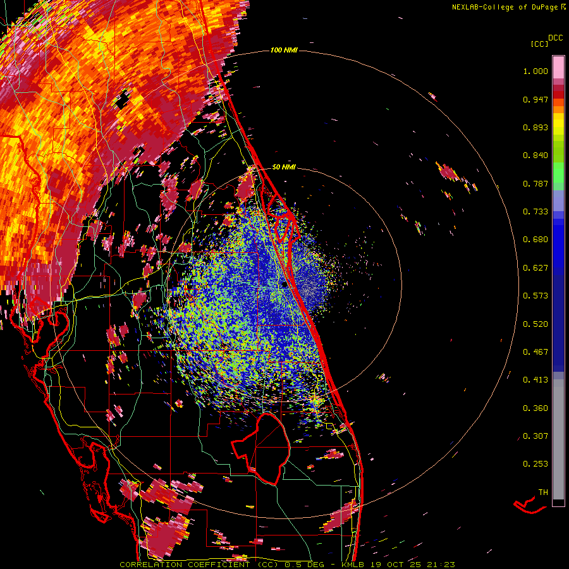569x569 pixels.
Task: Click the 0.520 color scale value
Action: pyautogui.click(x=535, y=324)
